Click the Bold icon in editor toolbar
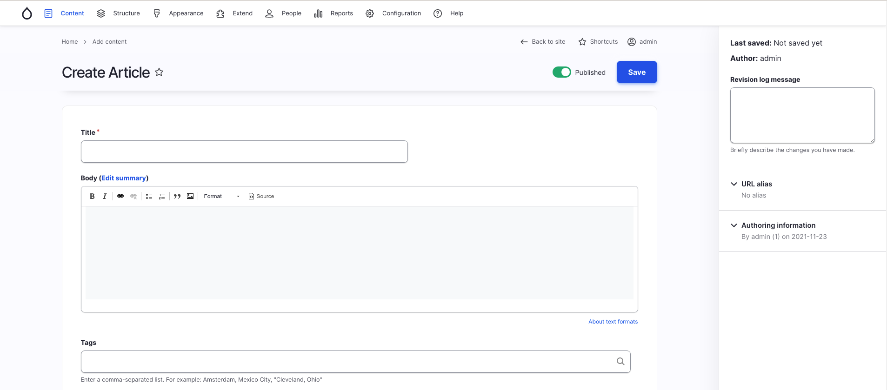This screenshot has width=887, height=390. [92, 196]
